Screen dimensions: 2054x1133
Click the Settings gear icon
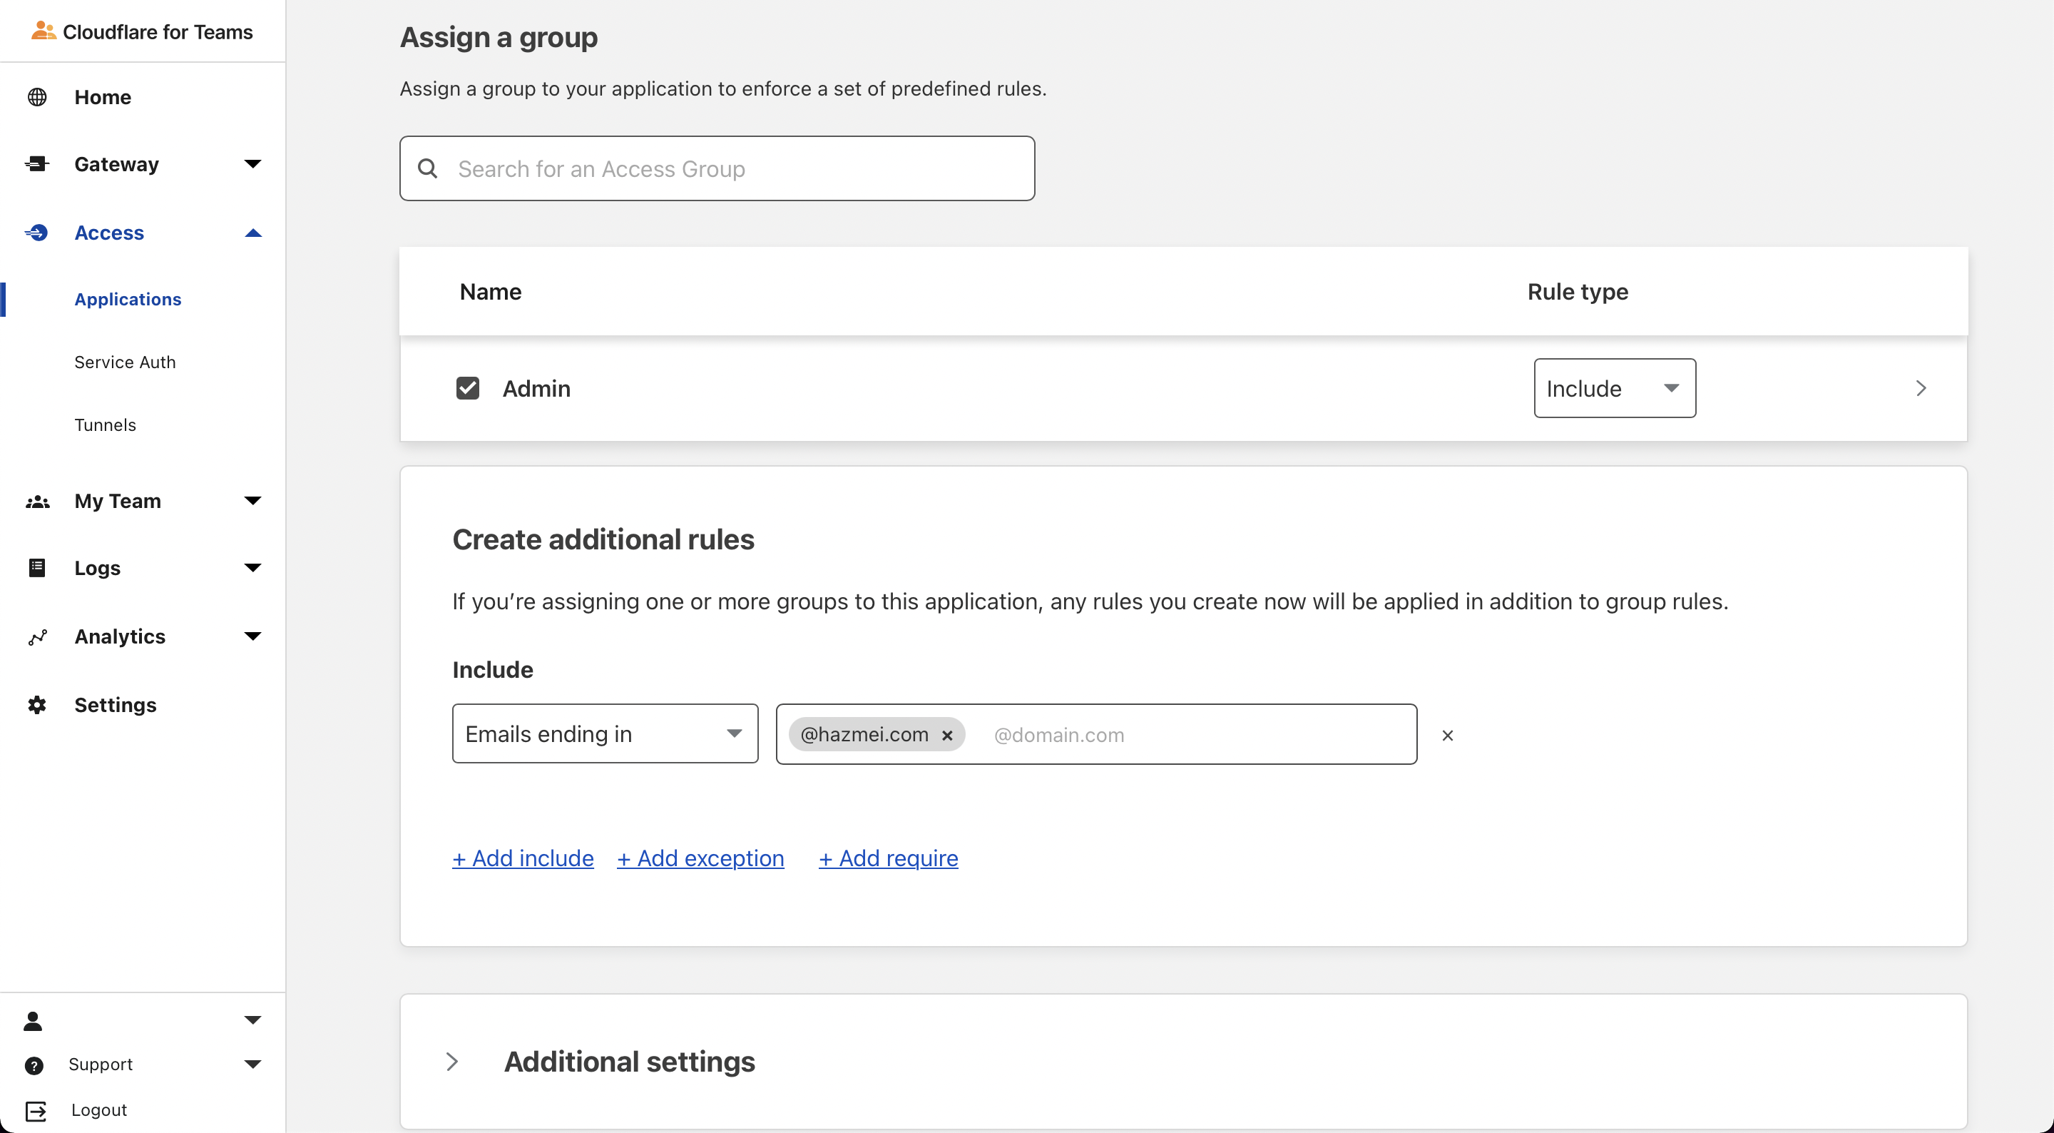click(x=36, y=706)
